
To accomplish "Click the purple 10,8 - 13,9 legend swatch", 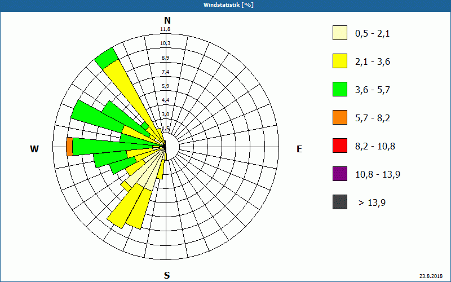I will pyautogui.click(x=340, y=174).
